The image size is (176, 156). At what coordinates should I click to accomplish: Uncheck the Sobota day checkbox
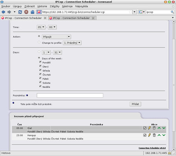pos(40,82)
